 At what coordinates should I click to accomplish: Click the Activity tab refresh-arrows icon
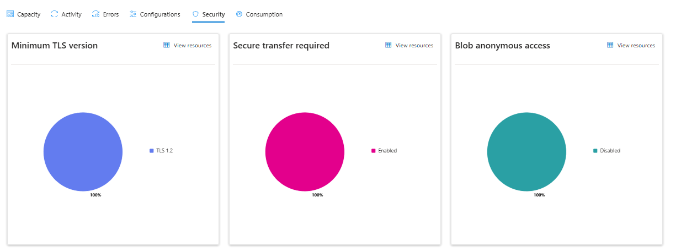(x=54, y=14)
